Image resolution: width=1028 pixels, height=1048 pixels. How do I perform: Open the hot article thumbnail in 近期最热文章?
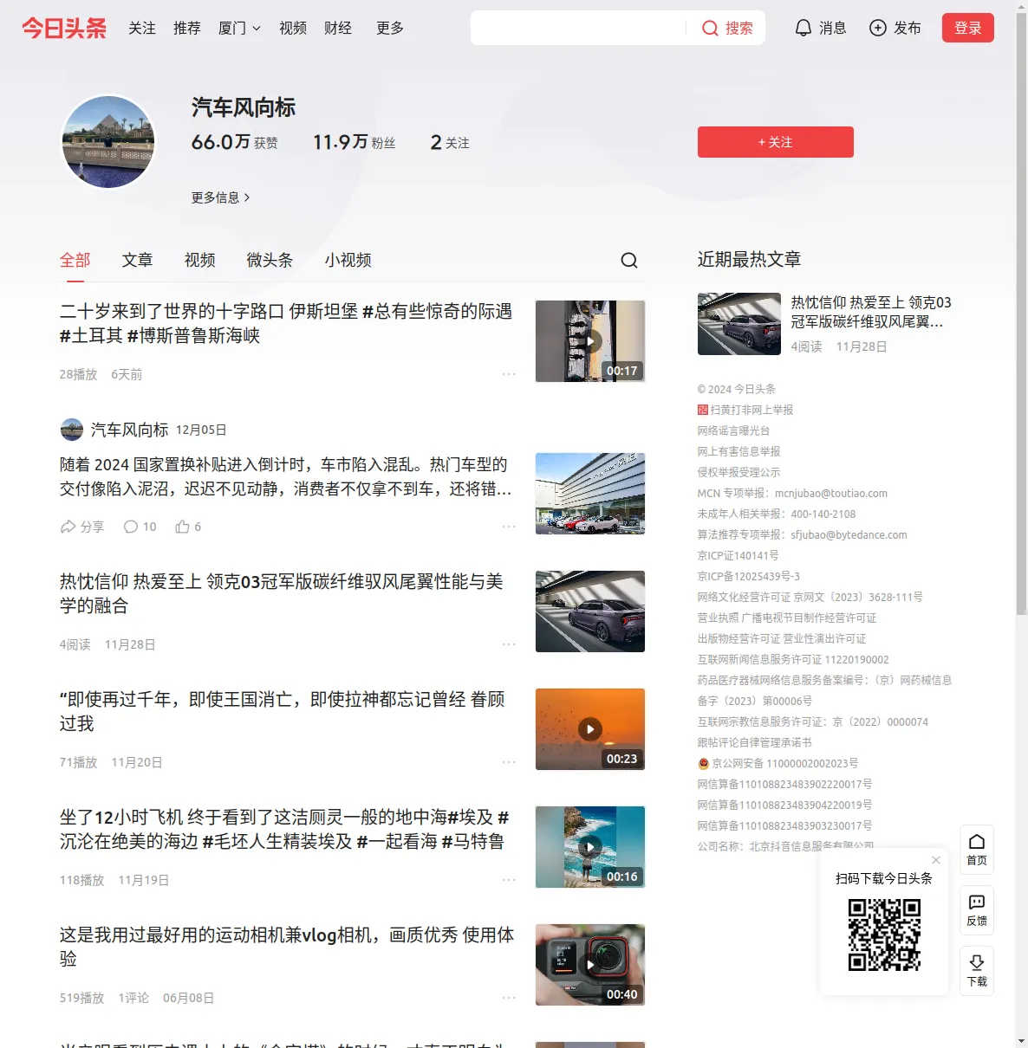(739, 324)
